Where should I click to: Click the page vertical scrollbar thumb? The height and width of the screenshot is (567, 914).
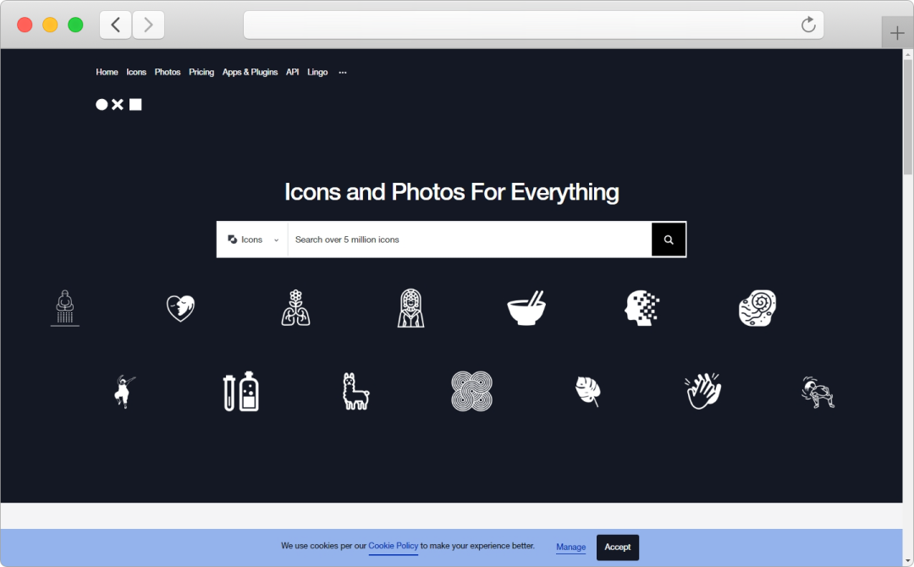(x=907, y=117)
